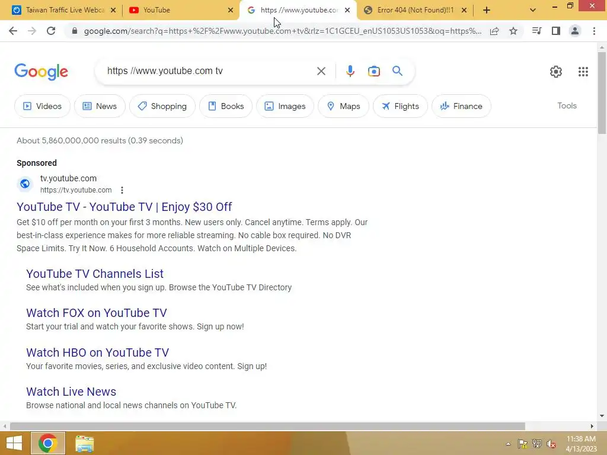Open Watch HBO on YouTube TV
607x455 pixels.
(x=98, y=353)
